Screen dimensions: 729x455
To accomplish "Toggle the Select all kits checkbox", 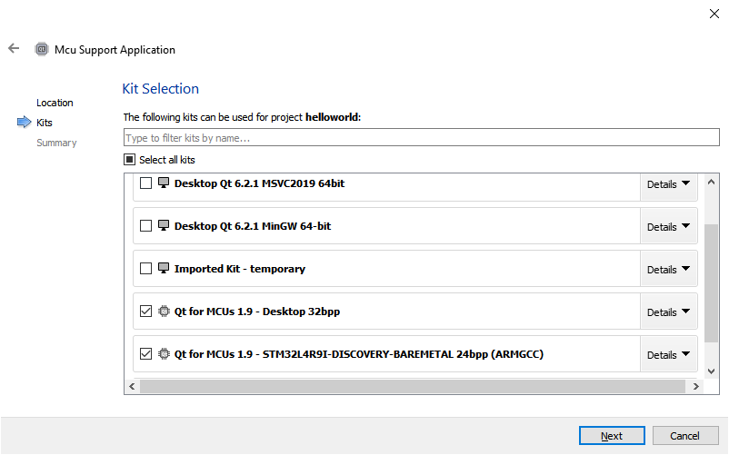I will click(130, 160).
